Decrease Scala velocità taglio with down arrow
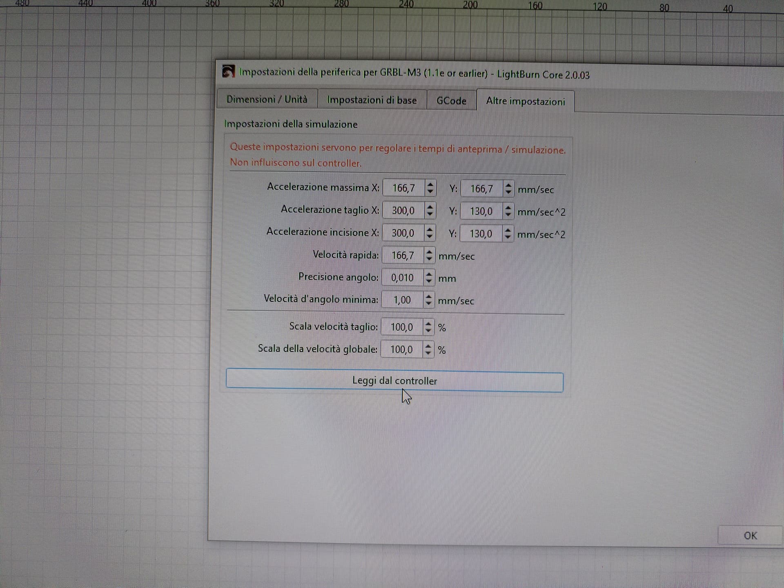 pyautogui.click(x=428, y=330)
